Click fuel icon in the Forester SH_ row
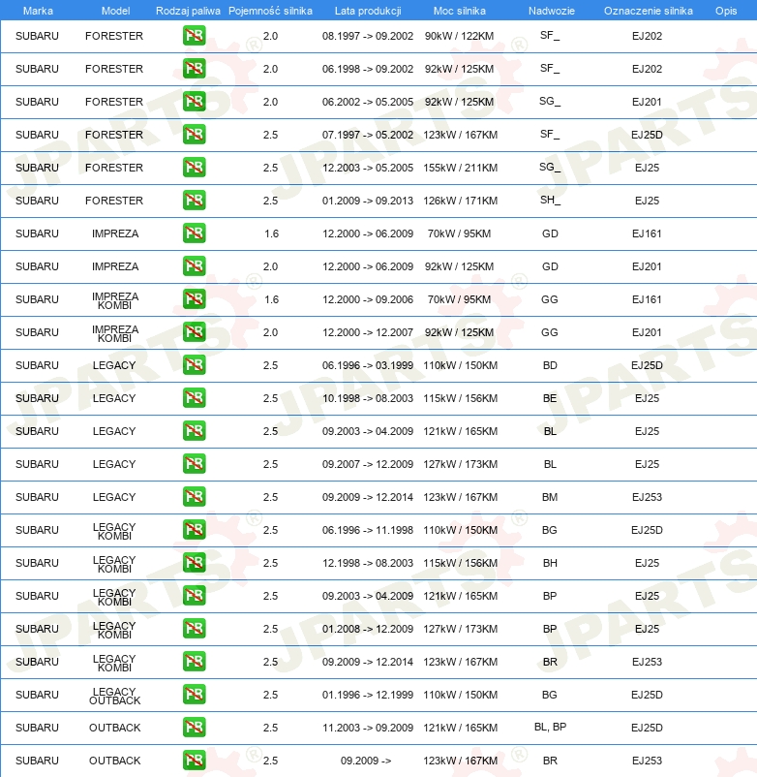 (x=194, y=201)
